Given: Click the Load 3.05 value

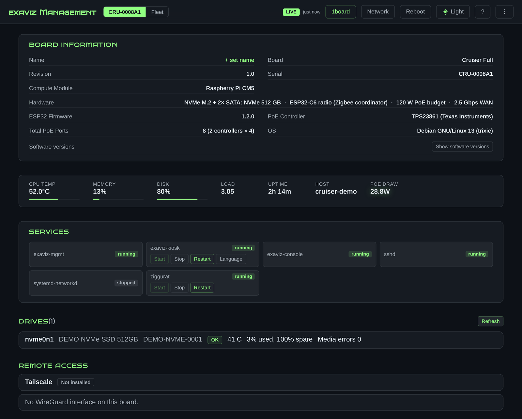Looking at the screenshot, I should click(x=227, y=192).
